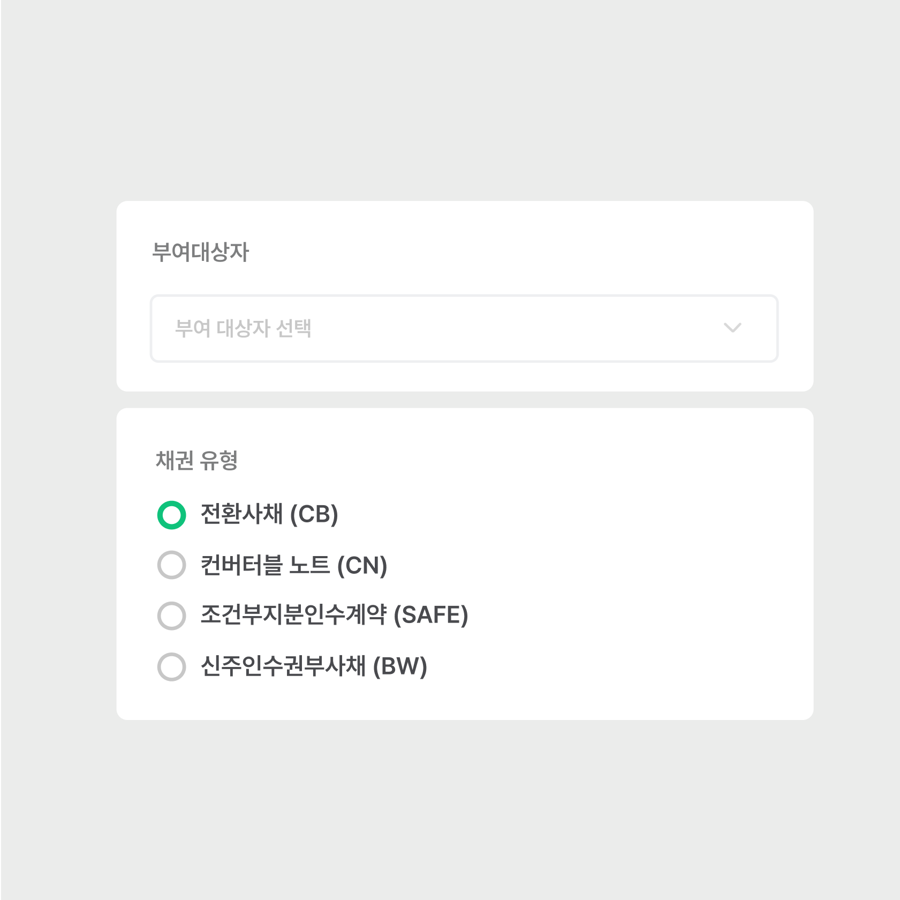This screenshot has width=900, height=900.
Task: Click the unselected CN radio circle
Action: [171, 565]
